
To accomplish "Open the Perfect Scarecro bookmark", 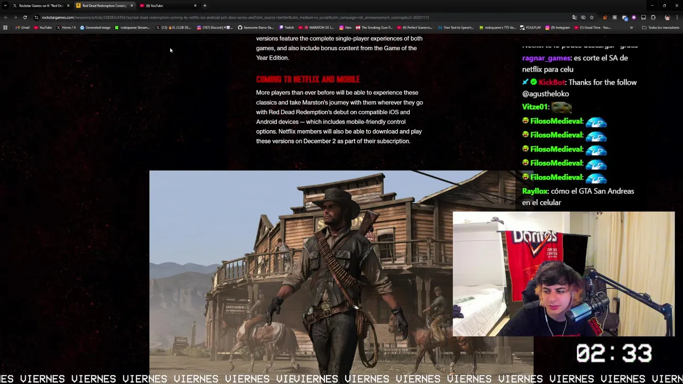I will (x=415, y=27).
